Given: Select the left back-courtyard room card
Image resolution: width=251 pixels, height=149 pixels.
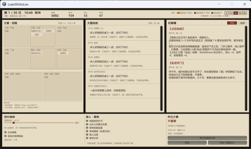Looking at the screenshot, I should point(23,86).
